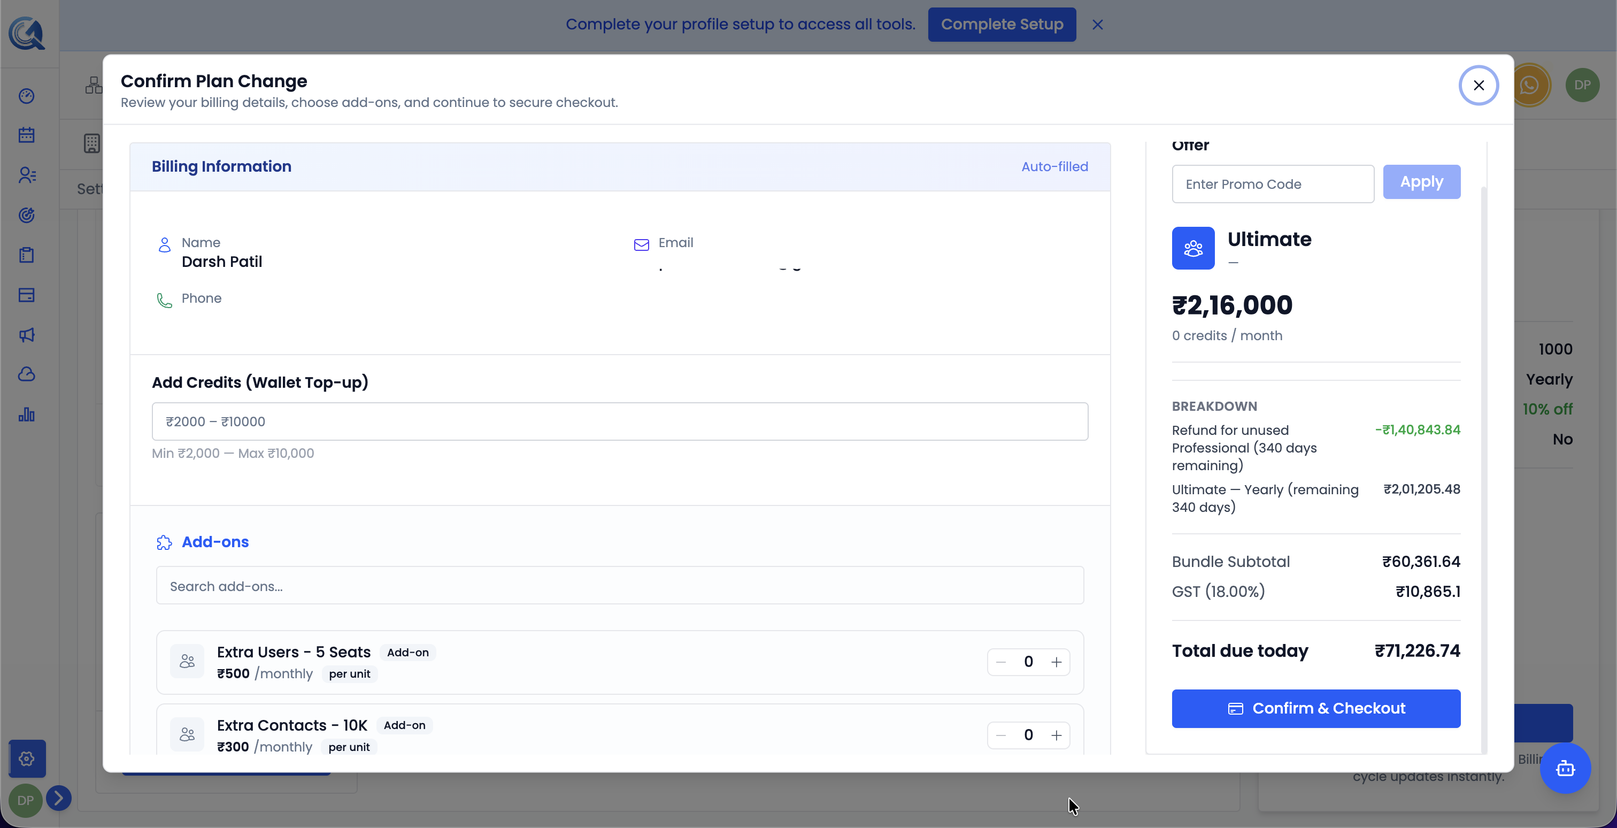Click the 10% off text behind dialog
1617x828 pixels.
(x=1547, y=409)
